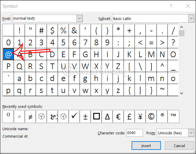Select the hash number sign symbol

(x=41, y=30)
